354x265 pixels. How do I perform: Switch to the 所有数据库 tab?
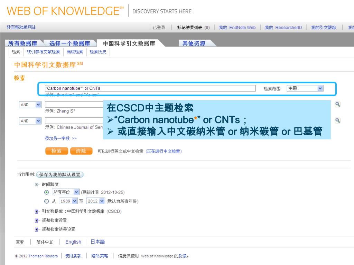coord(22,43)
